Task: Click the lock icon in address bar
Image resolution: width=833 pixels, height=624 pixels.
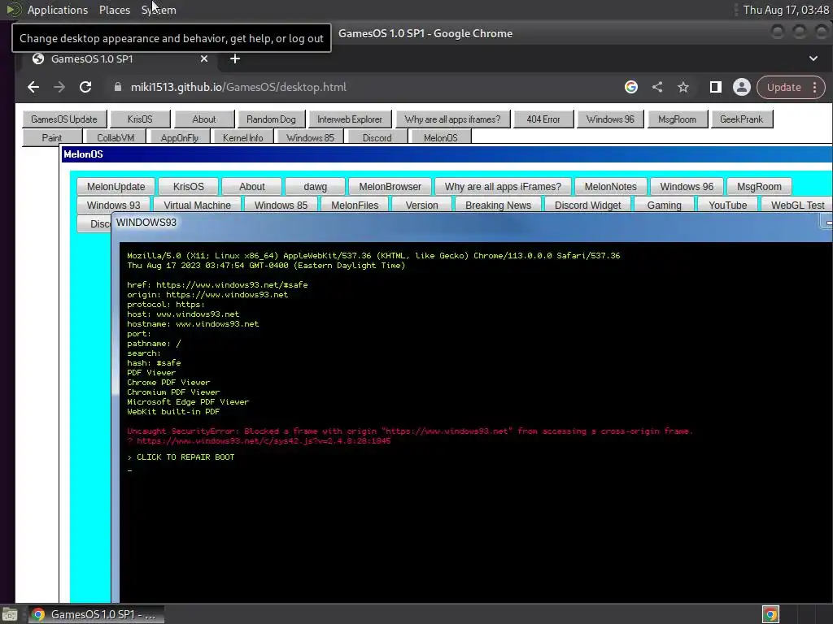Action: point(117,87)
